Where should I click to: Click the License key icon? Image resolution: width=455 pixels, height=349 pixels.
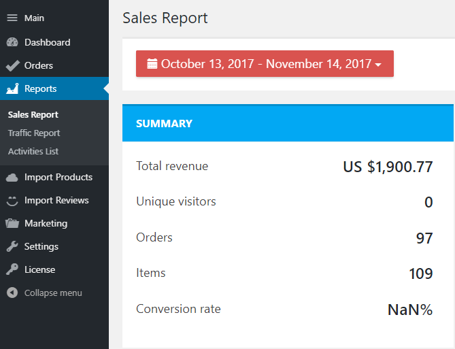(12, 270)
